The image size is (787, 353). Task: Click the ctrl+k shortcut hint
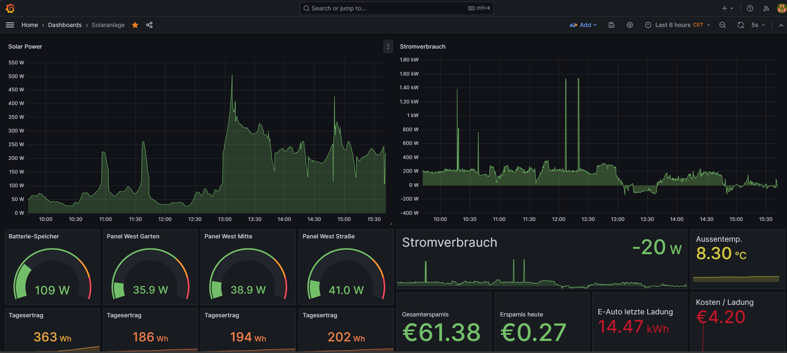point(479,8)
